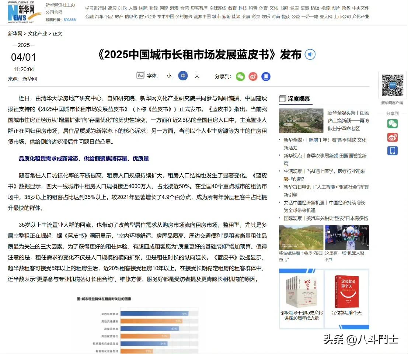Click the Xinhua client QR code
This screenshot has width=408, height=354.
pos(393,86)
